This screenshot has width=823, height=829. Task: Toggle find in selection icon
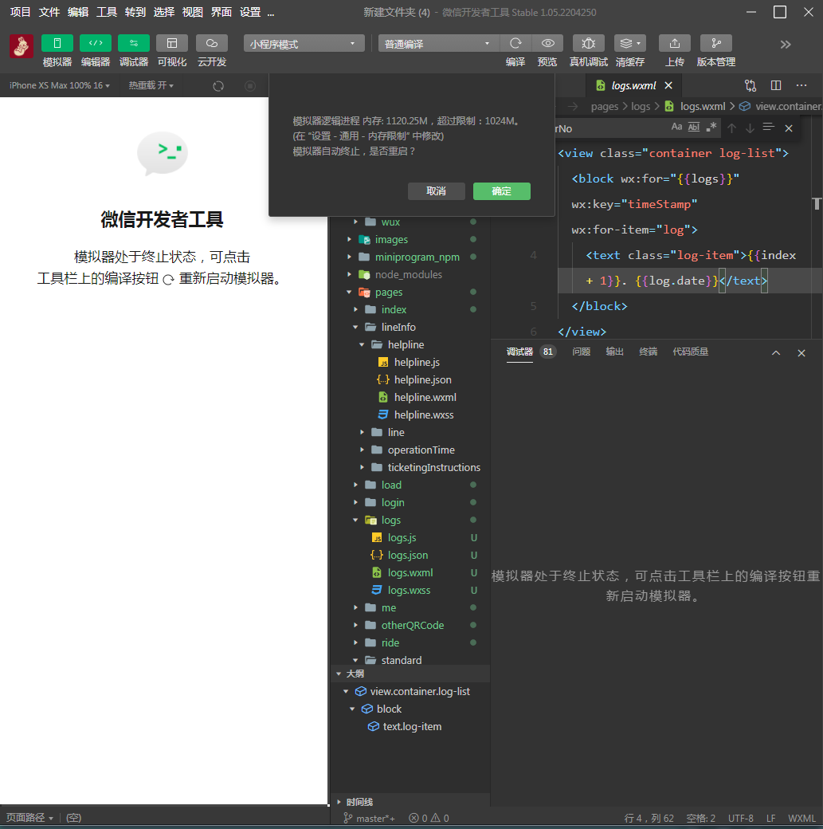[x=769, y=128]
